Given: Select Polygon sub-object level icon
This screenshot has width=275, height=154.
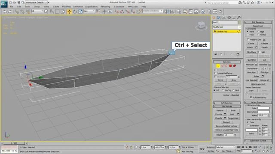Looking at the screenshot, I should pos(230,66).
